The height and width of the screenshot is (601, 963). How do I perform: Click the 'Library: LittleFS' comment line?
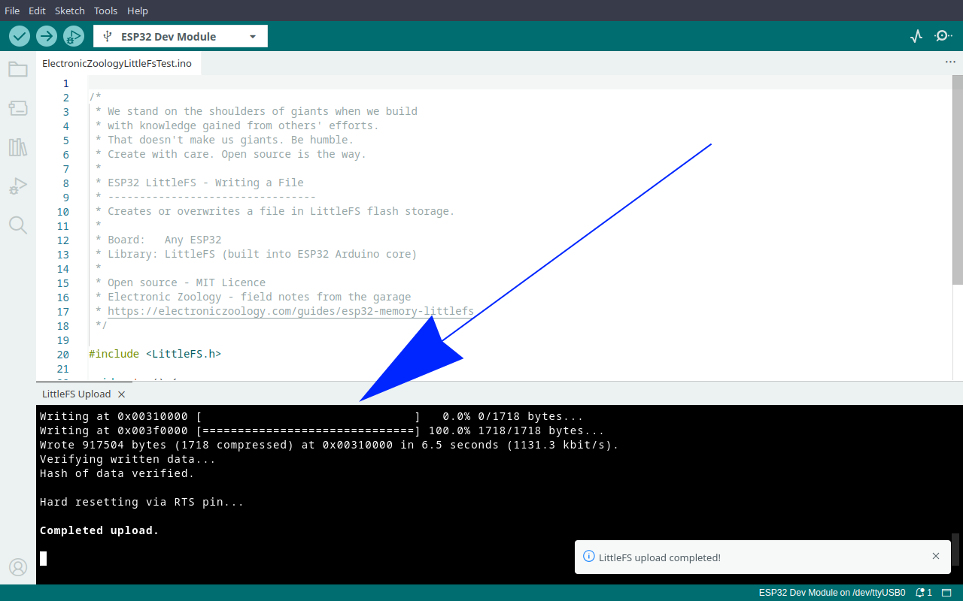[262, 254]
